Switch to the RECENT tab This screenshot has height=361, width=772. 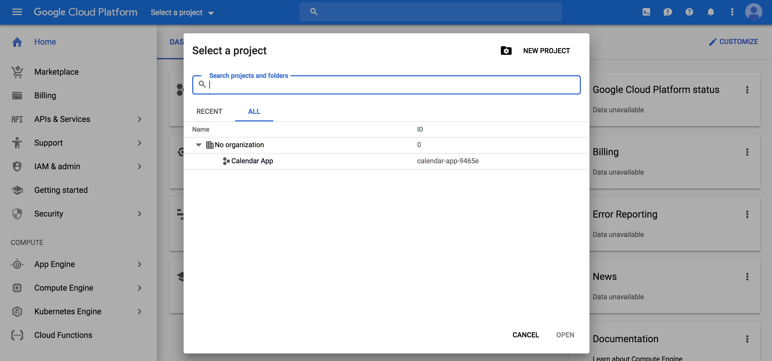coord(209,111)
